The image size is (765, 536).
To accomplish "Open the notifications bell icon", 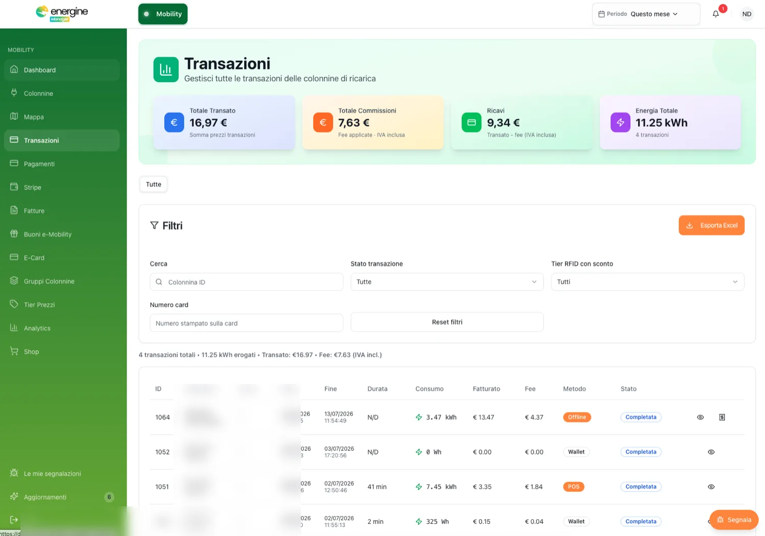I will 716,14.
